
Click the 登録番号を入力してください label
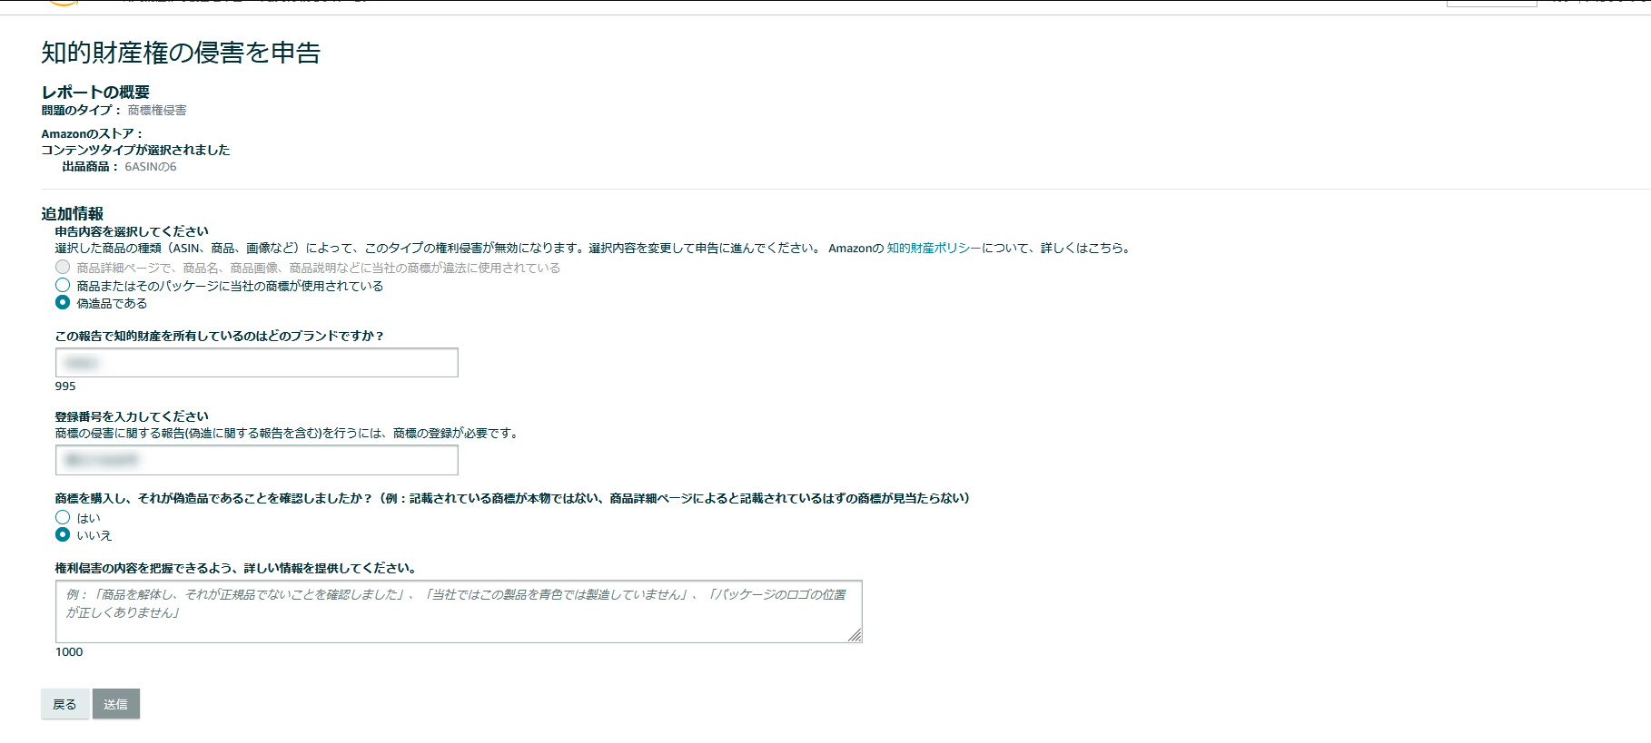(x=132, y=416)
